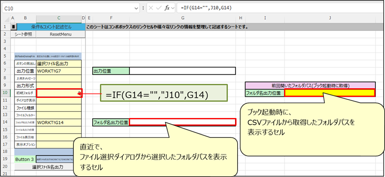Select the ファイル種類 label cell

coord(25,107)
